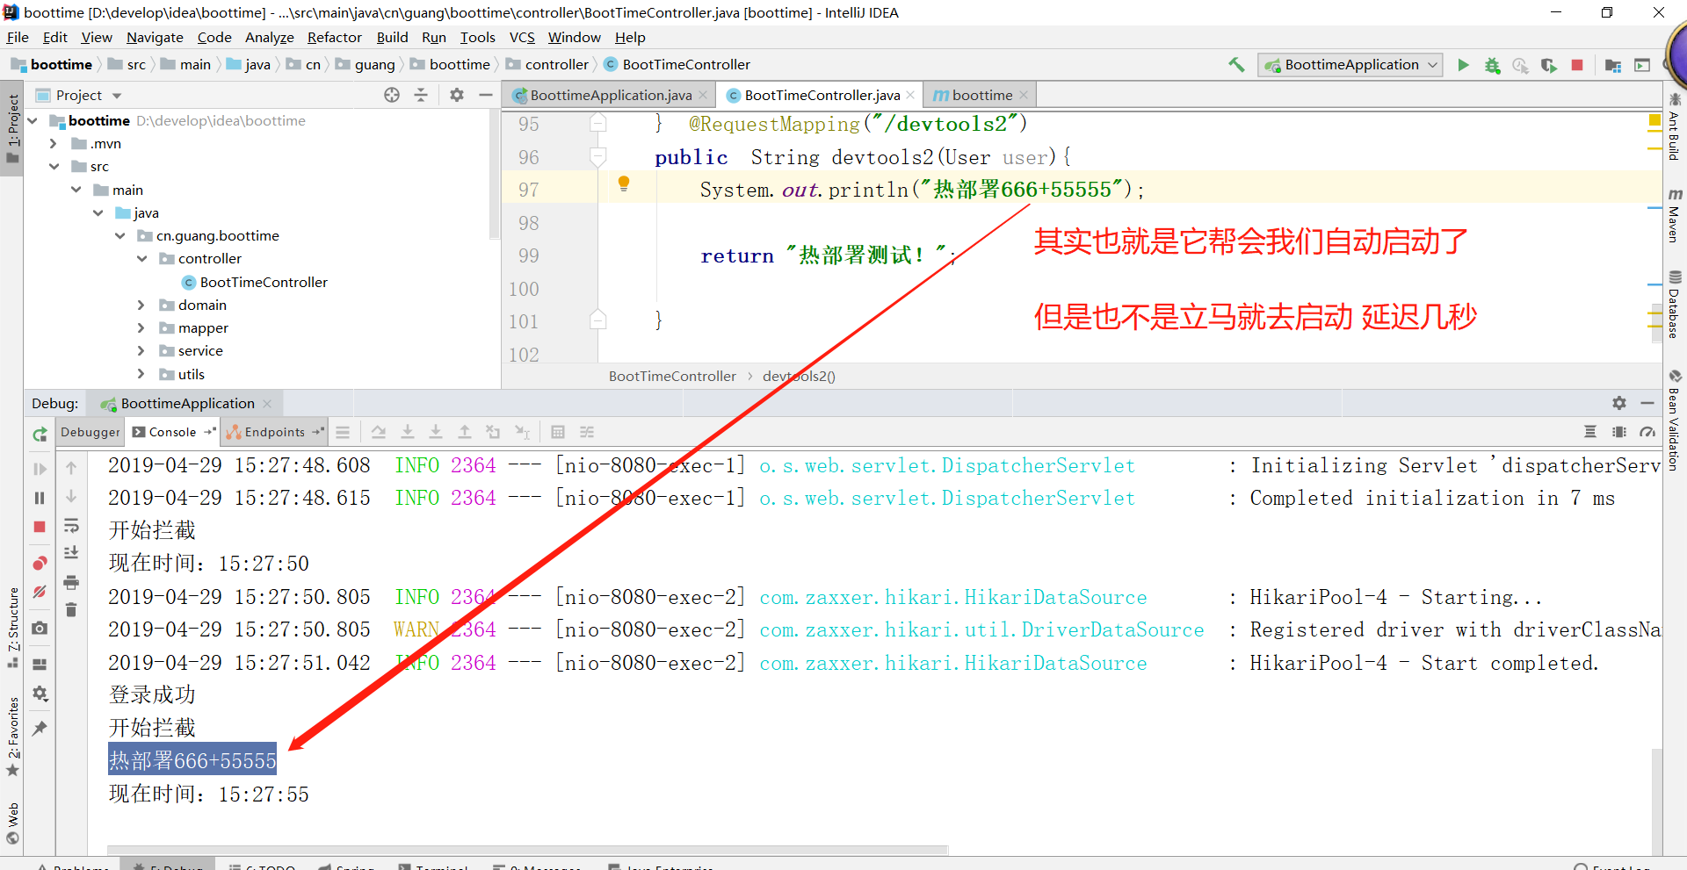Open the Navigate menu
The height and width of the screenshot is (870, 1687).
(x=155, y=37)
